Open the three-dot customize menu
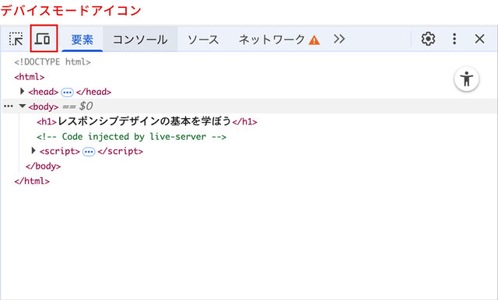The image size is (498, 300). 454,39
